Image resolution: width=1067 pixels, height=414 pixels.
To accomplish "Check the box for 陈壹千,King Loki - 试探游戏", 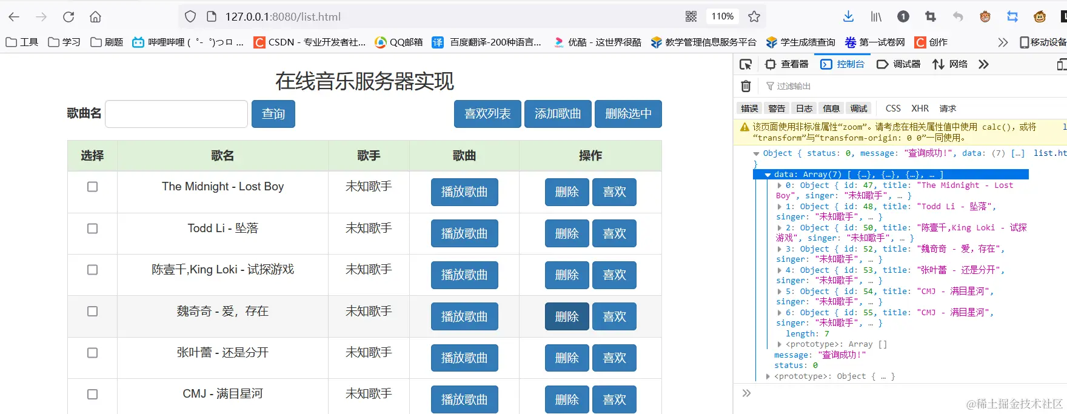I will (92, 270).
